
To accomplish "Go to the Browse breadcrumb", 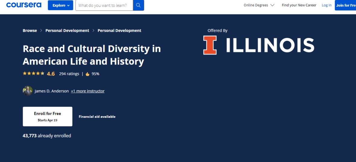I will 30,30.
